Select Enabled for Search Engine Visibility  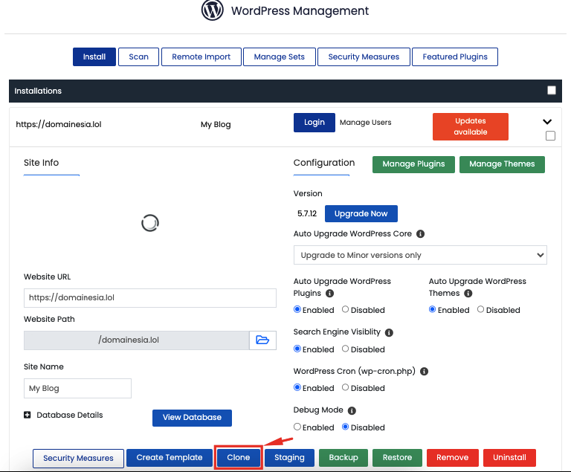coord(297,349)
